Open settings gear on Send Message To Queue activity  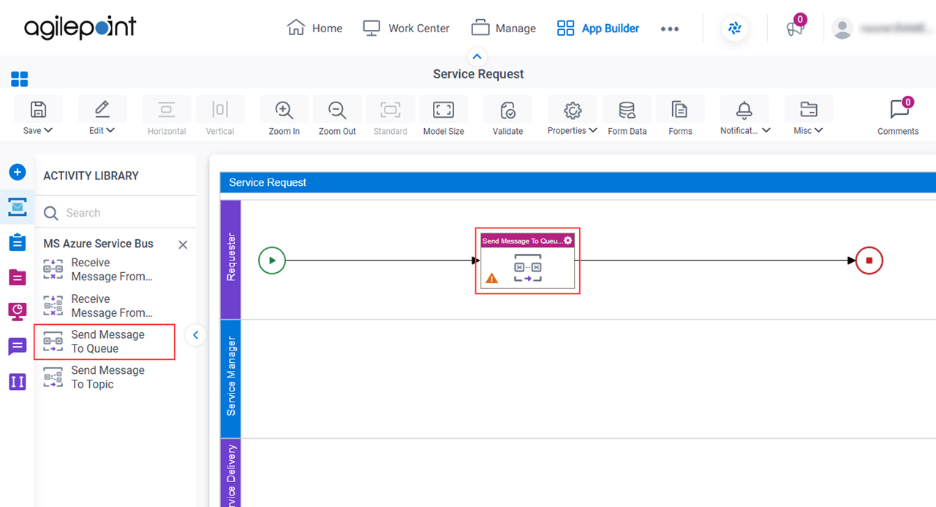[568, 241]
